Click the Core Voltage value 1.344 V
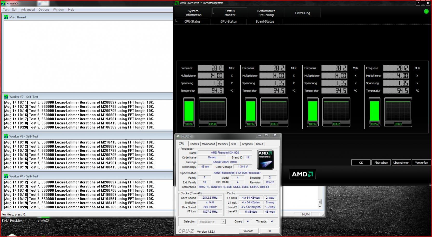Viewport: 432px width, 237px height. click(x=243, y=167)
